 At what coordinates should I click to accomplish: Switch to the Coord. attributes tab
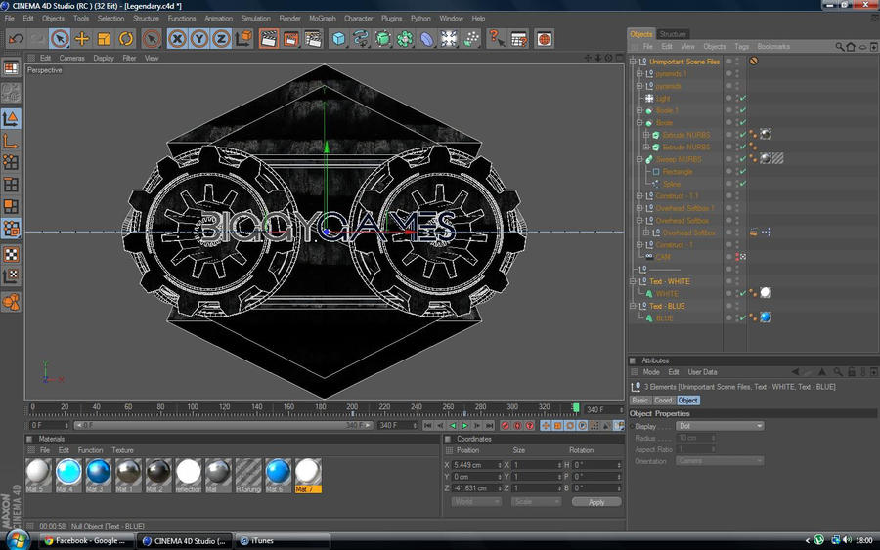coord(663,401)
